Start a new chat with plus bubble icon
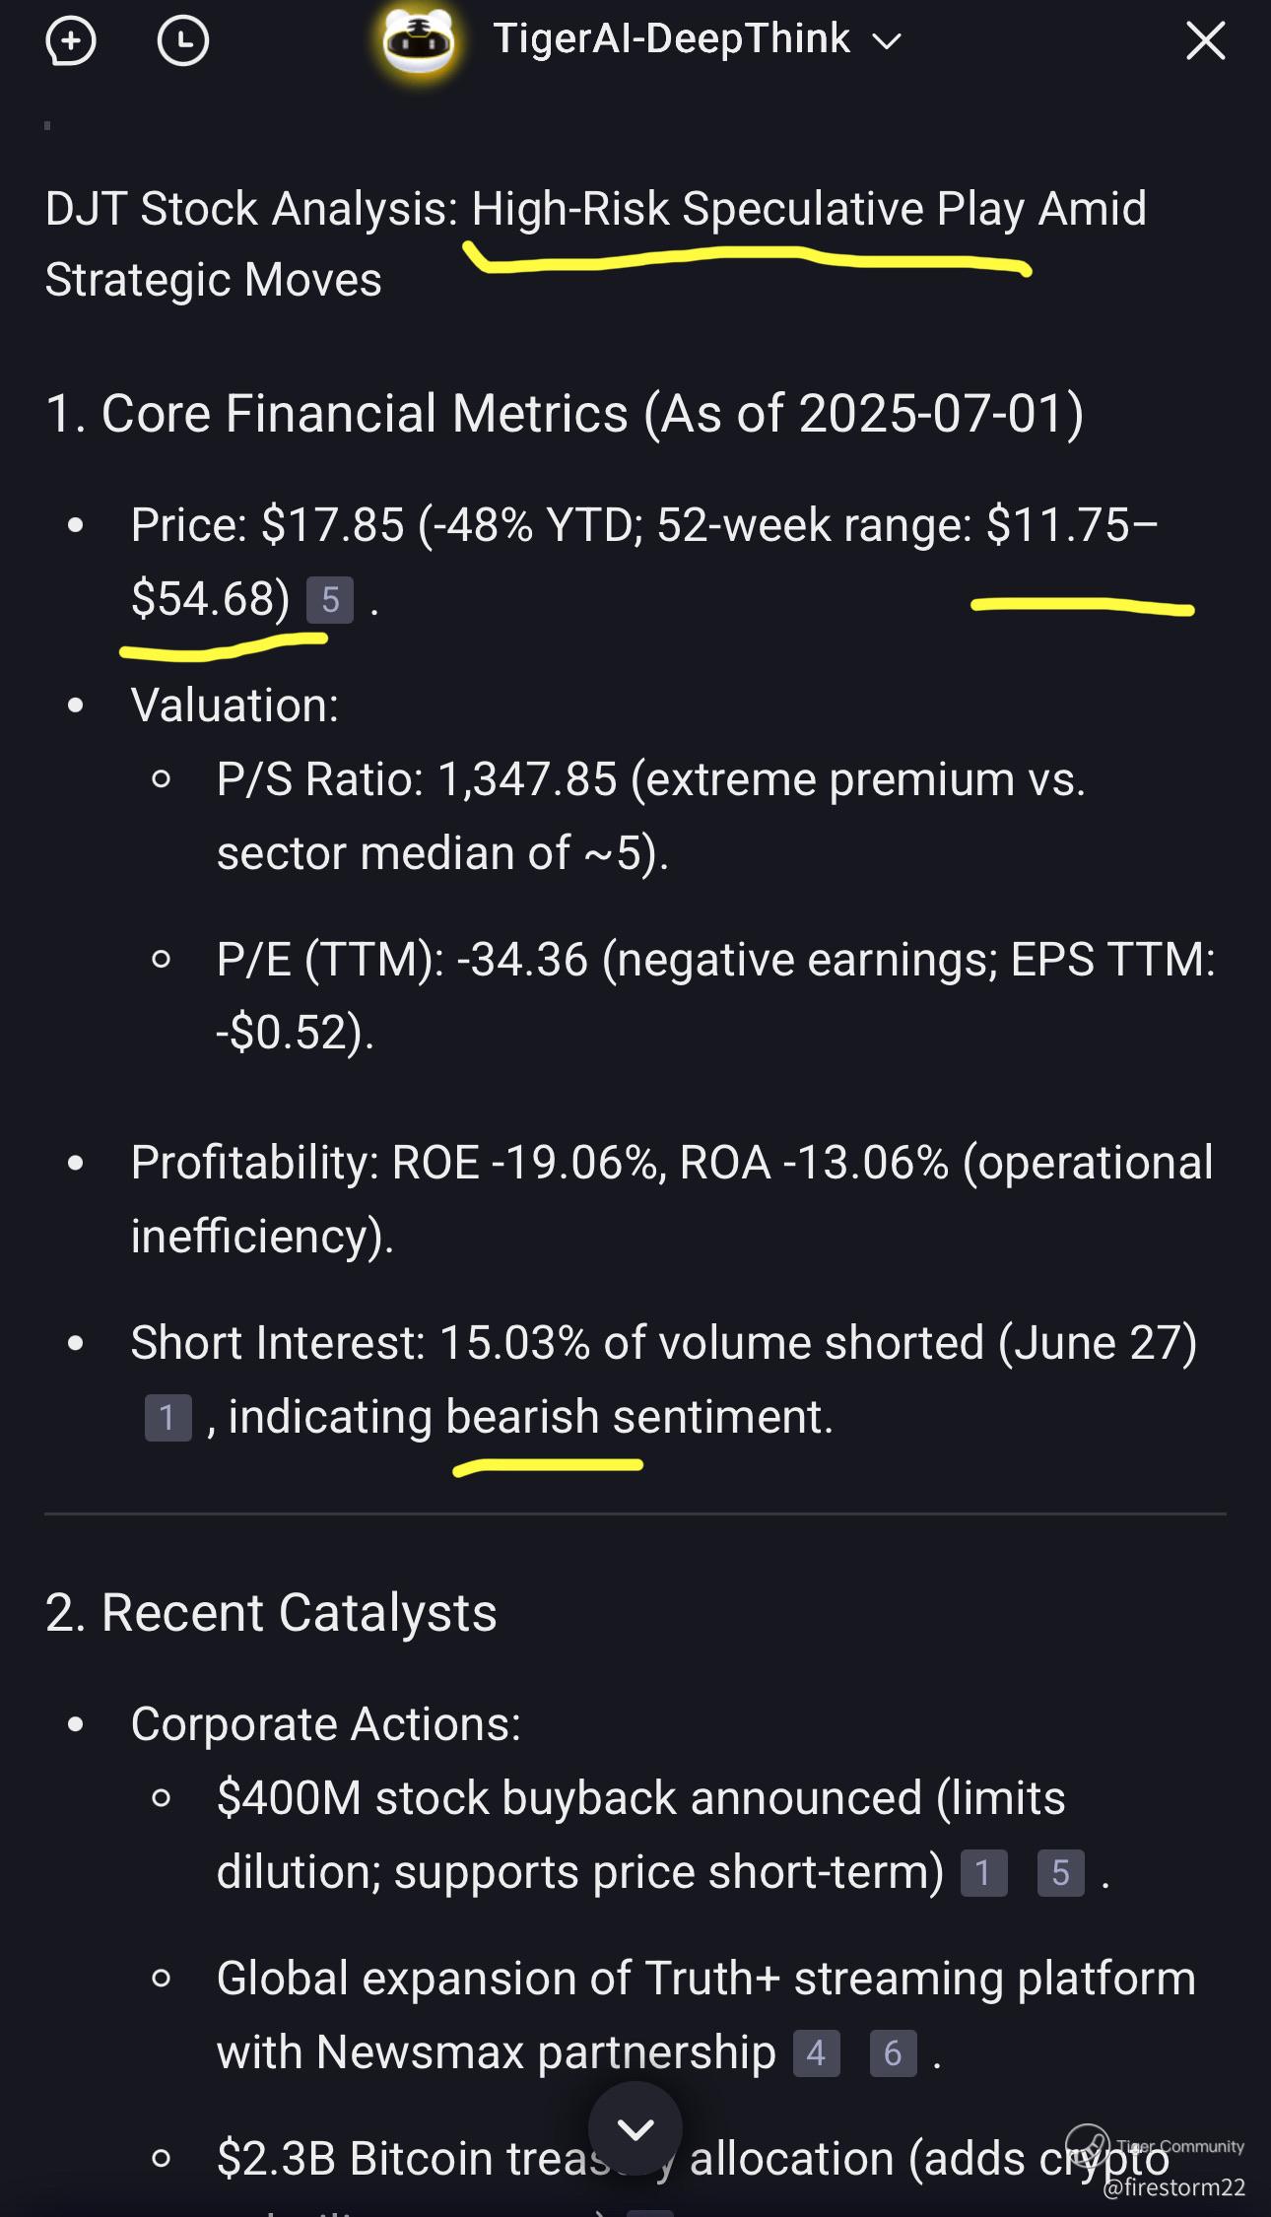Screen dimensions: 1271x2217 (71, 41)
